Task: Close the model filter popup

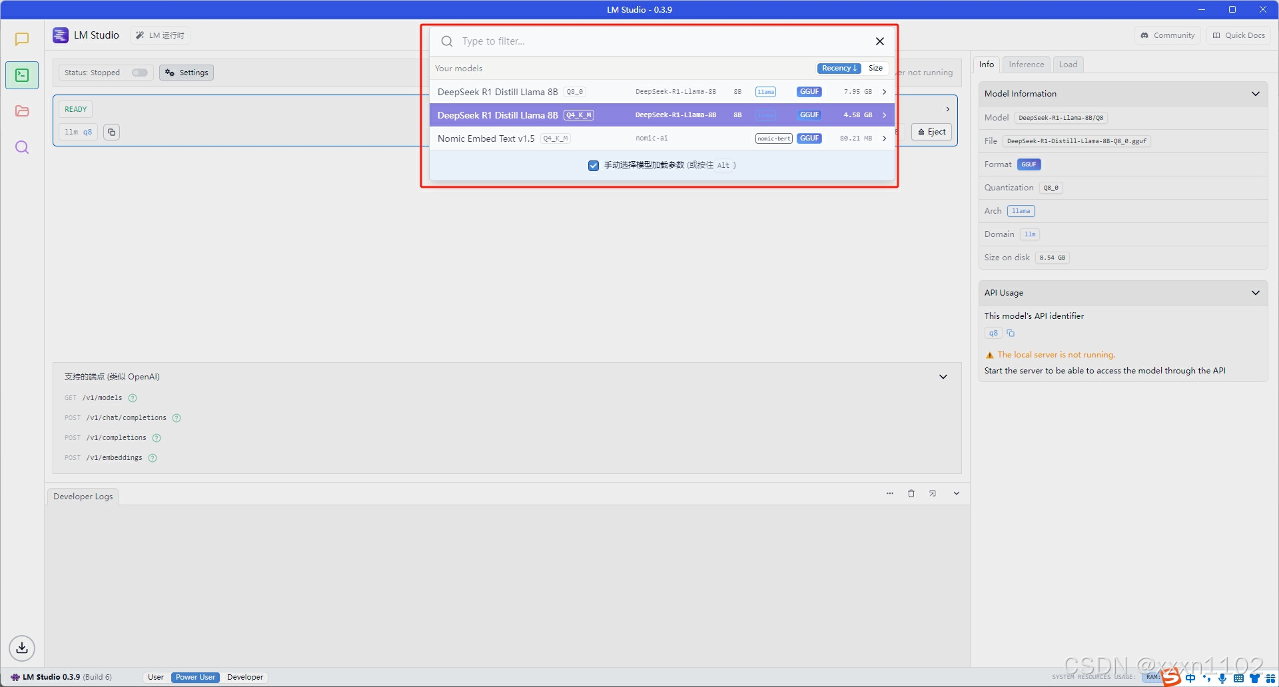Action: pyautogui.click(x=880, y=41)
